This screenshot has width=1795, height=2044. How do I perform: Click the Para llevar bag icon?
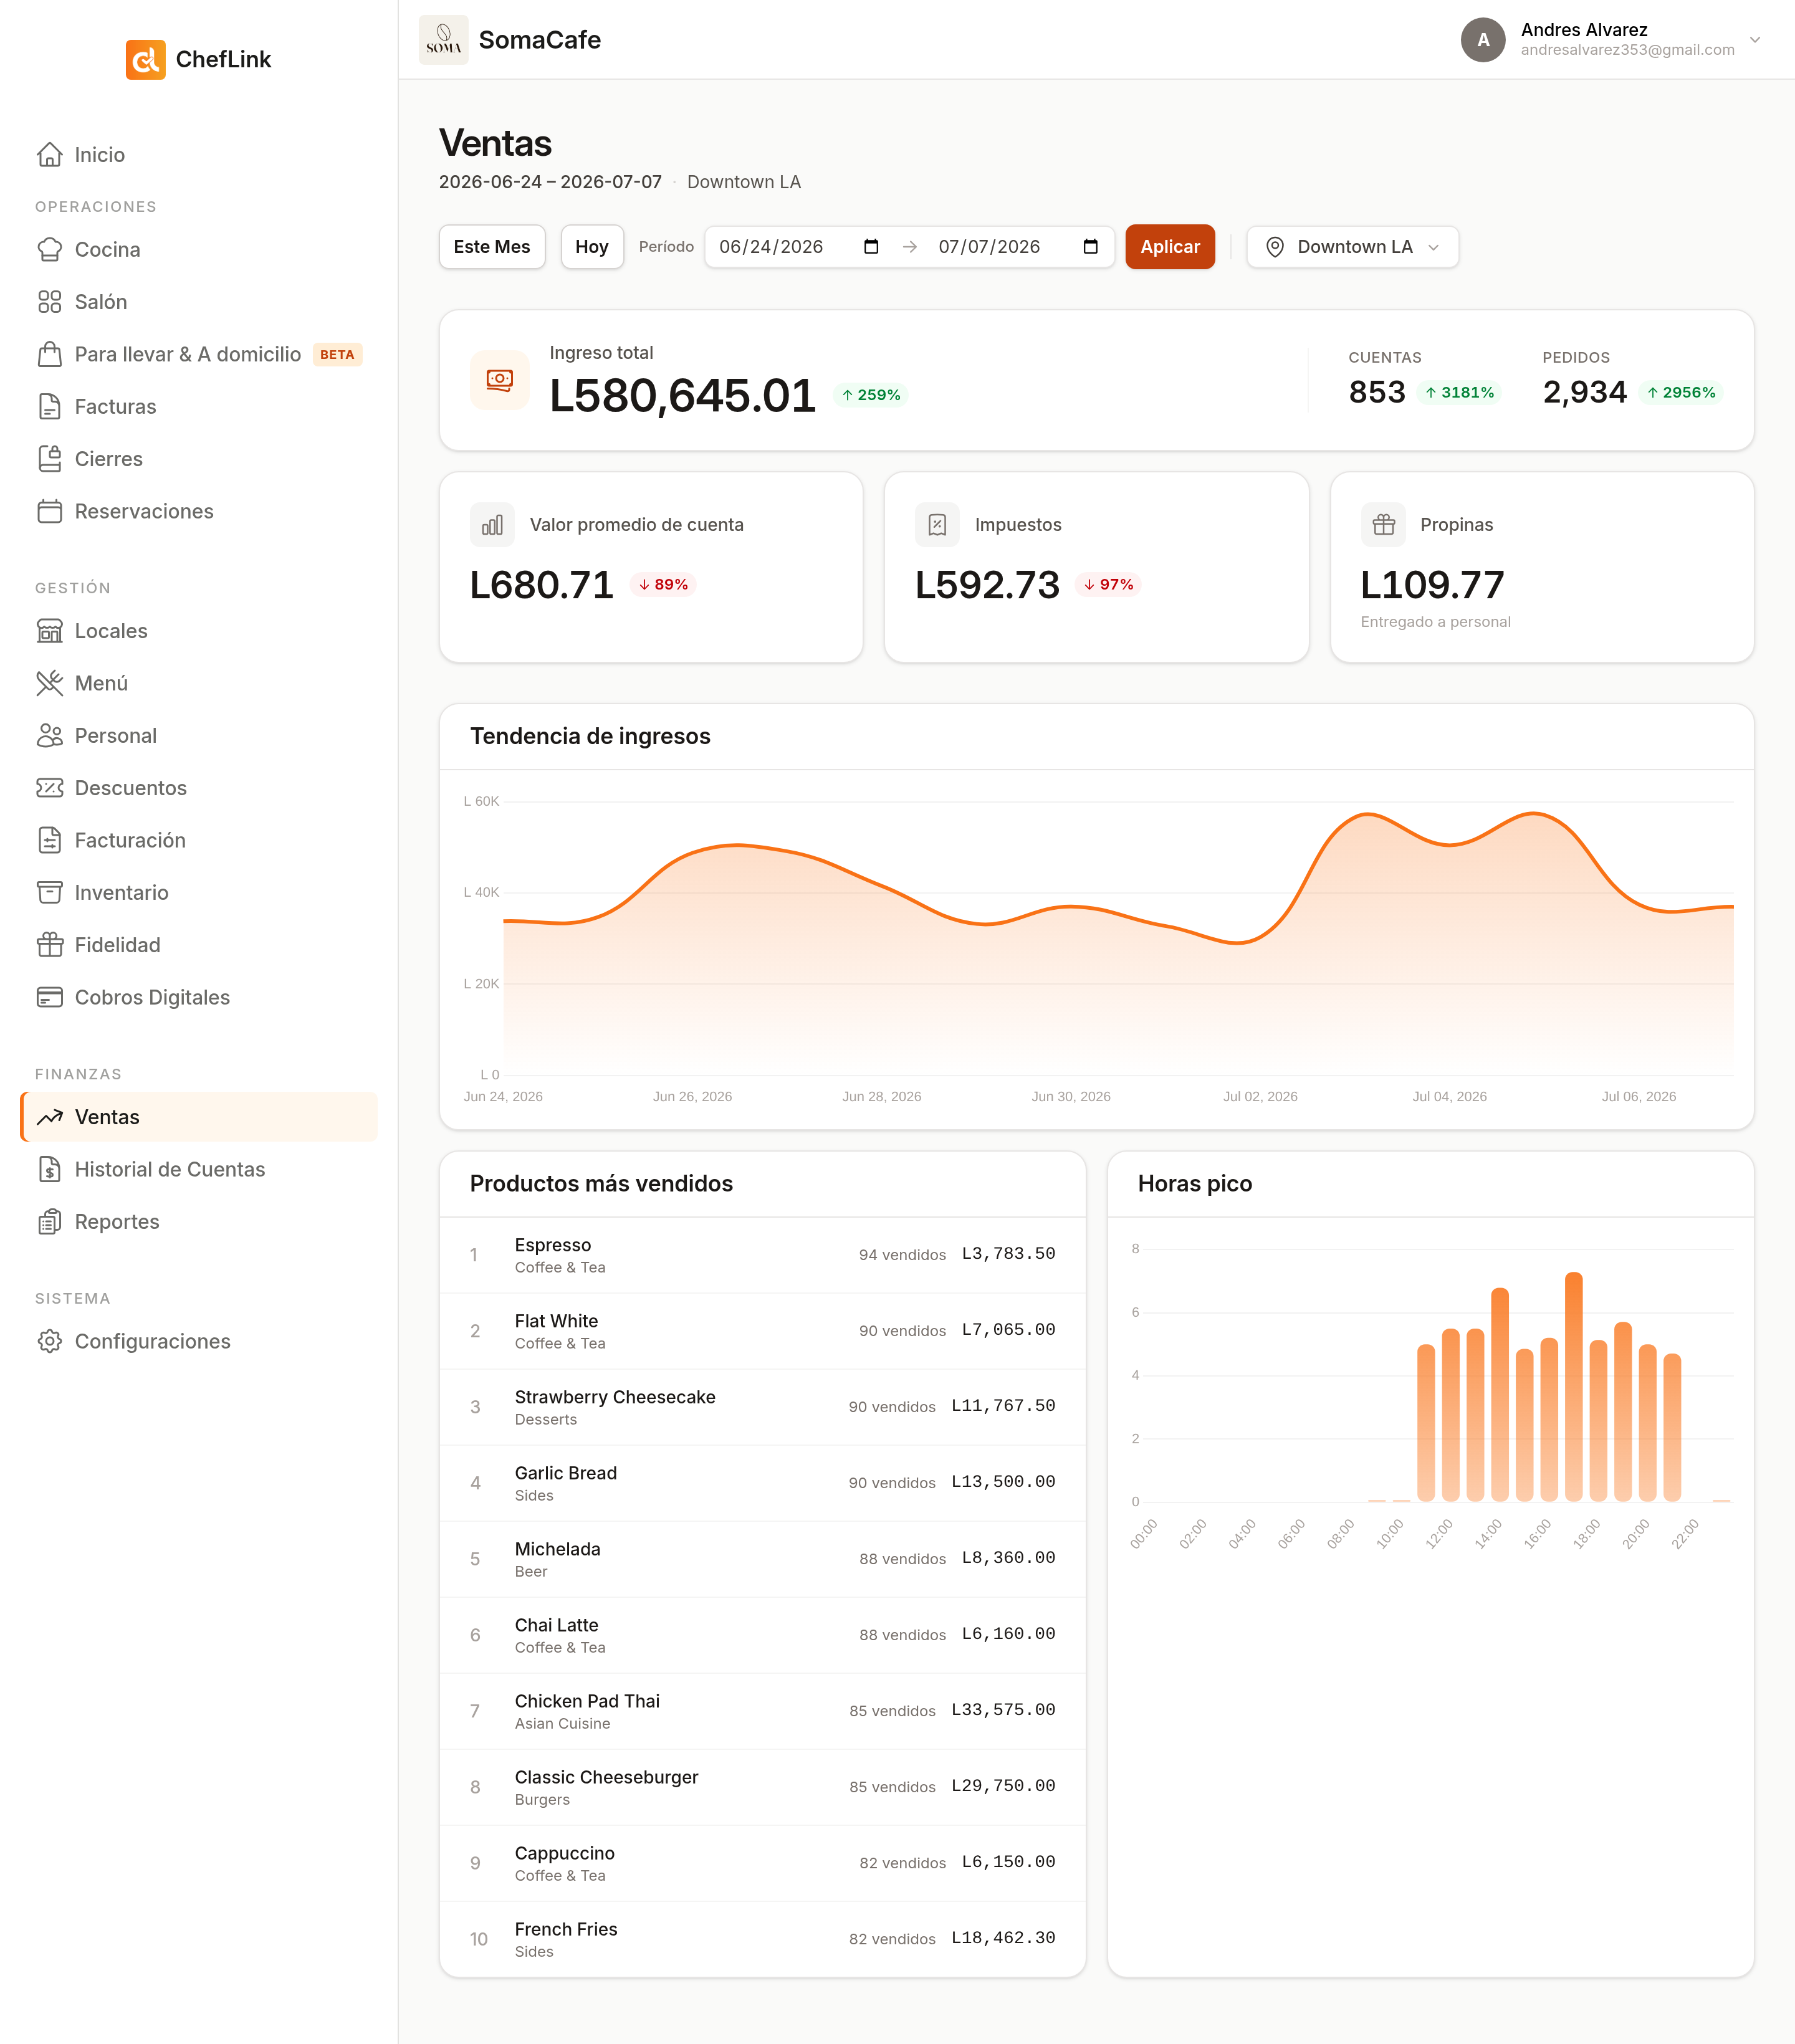pyautogui.click(x=50, y=354)
